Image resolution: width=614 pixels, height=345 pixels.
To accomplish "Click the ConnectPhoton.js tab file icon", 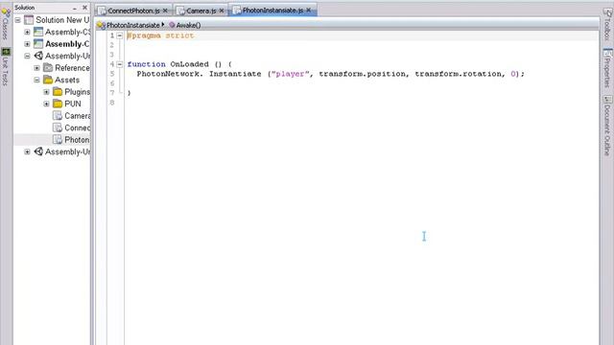I will (x=103, y=11).
